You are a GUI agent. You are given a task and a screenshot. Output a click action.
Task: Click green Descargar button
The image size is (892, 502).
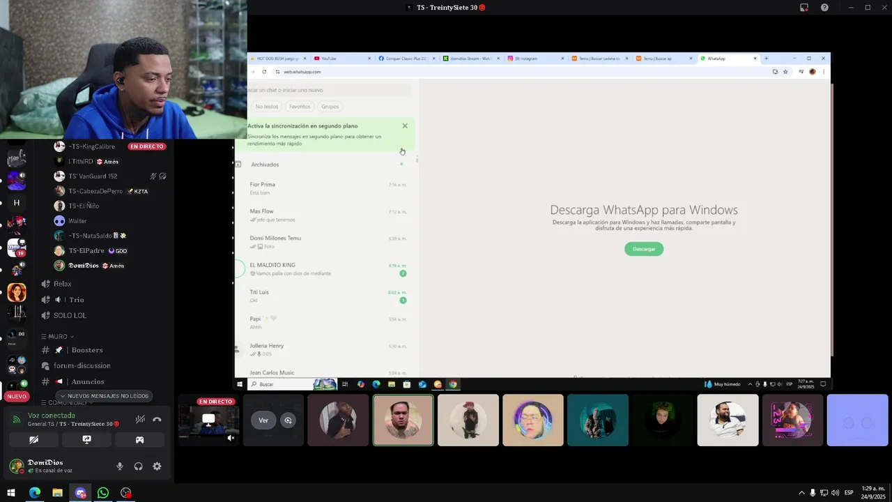coord(644,249)
